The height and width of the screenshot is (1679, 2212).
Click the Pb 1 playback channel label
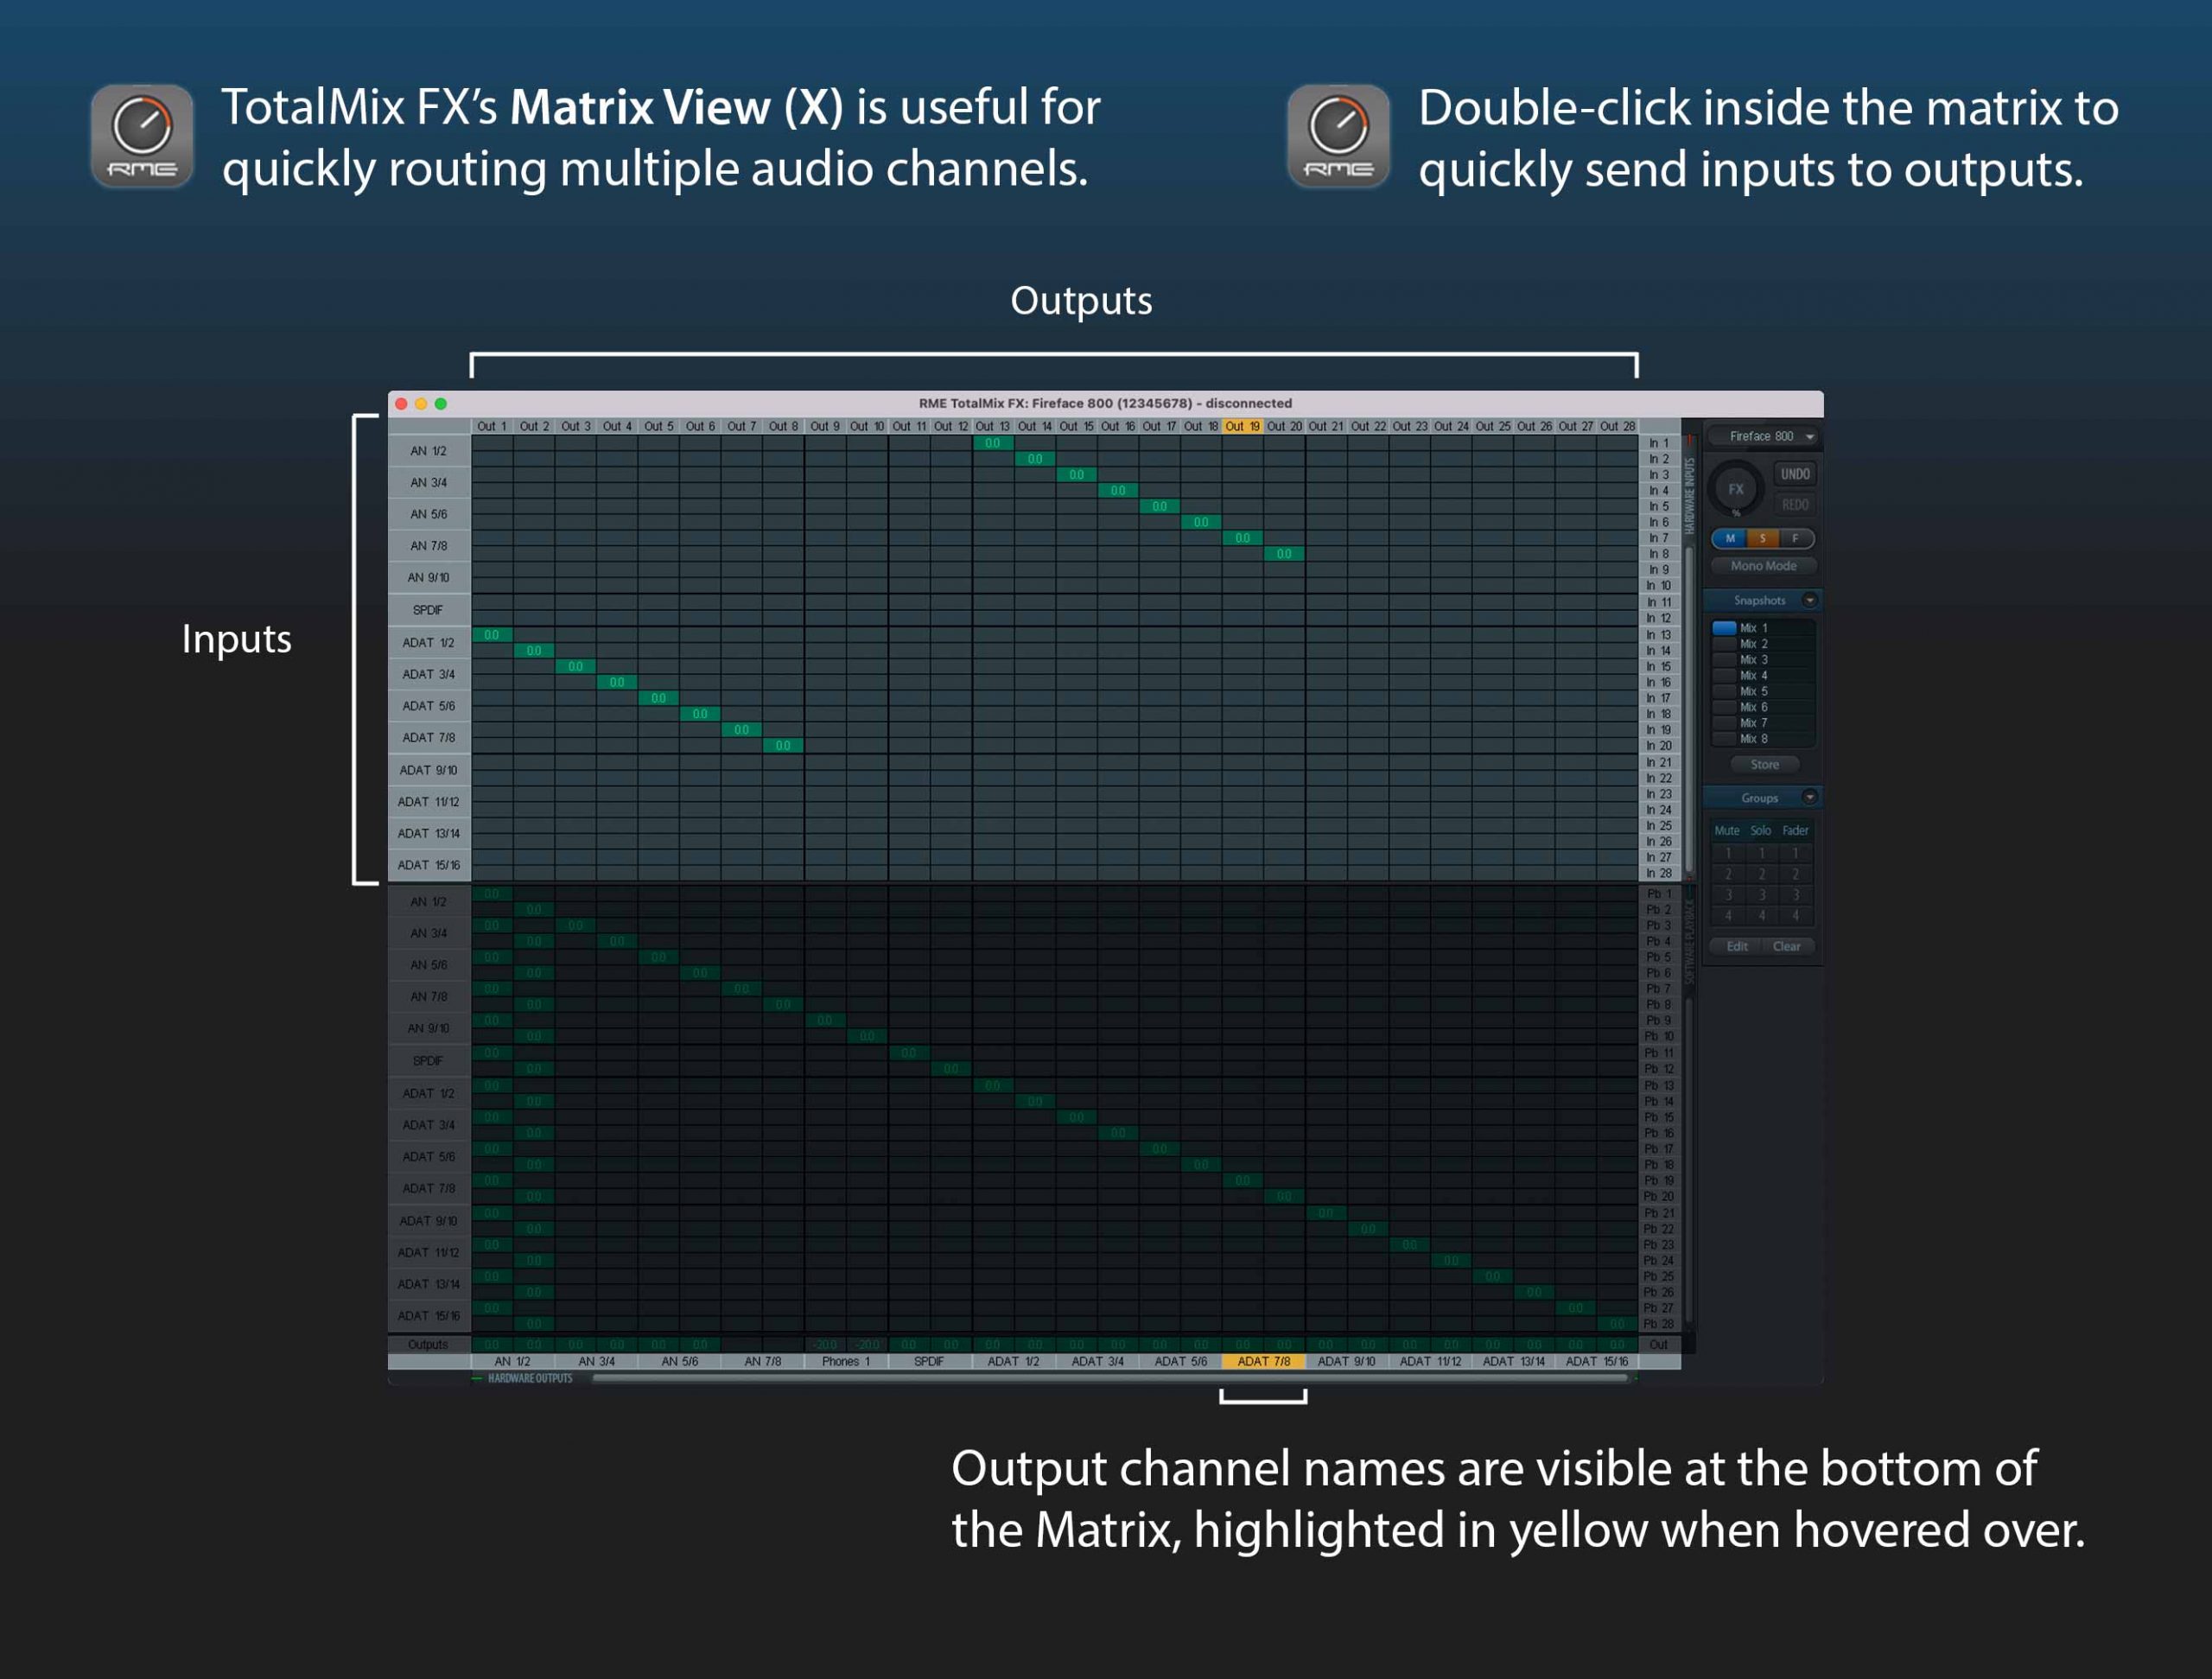[1659, 894]
